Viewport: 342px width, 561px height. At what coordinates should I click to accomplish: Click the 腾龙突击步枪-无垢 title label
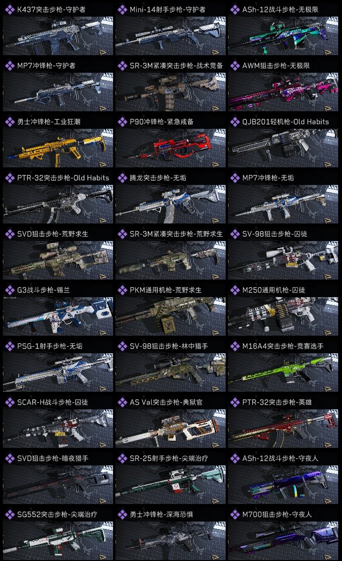[158, 178]
